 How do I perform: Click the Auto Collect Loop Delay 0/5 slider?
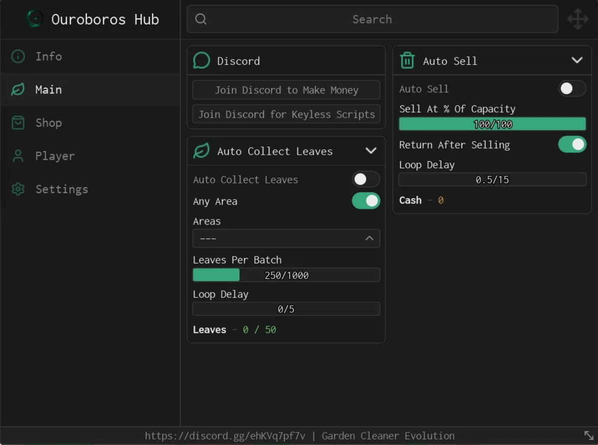coord(286,309)
